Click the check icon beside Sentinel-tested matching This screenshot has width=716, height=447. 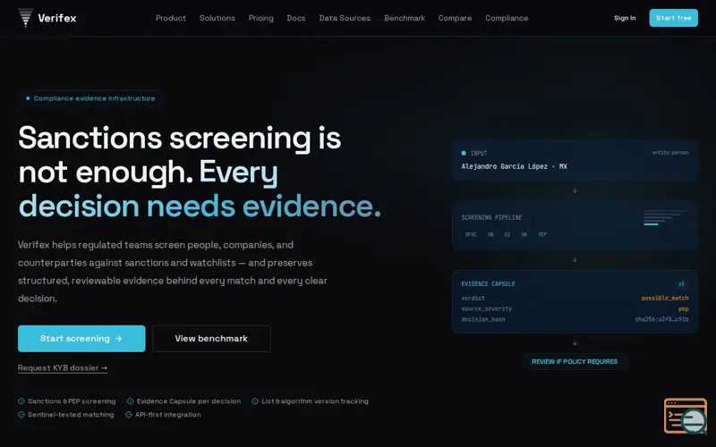click(21, 415)
